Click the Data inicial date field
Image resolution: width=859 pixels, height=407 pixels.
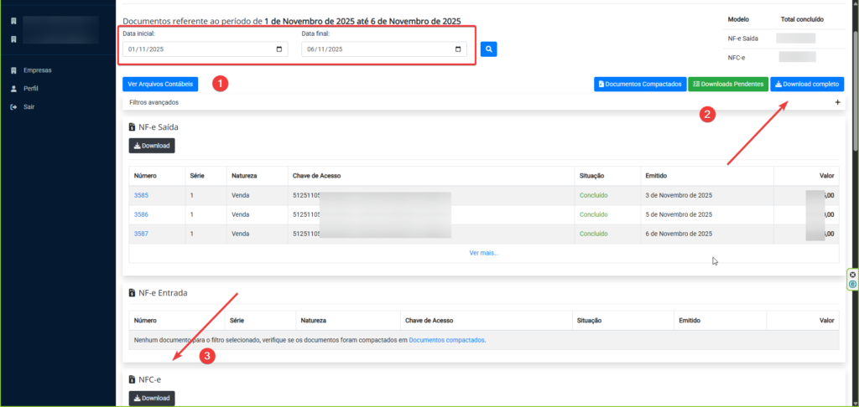pos(197,49)
